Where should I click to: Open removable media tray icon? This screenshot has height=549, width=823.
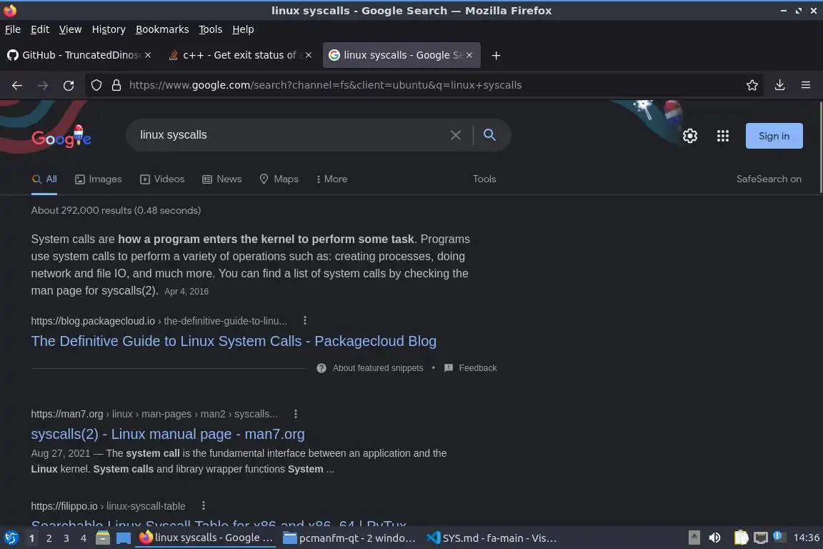click(694, 538)
